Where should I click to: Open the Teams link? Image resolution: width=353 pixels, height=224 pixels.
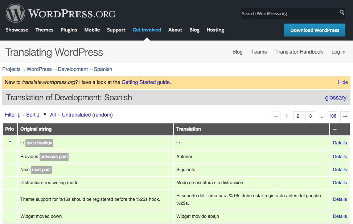point(259,52)
